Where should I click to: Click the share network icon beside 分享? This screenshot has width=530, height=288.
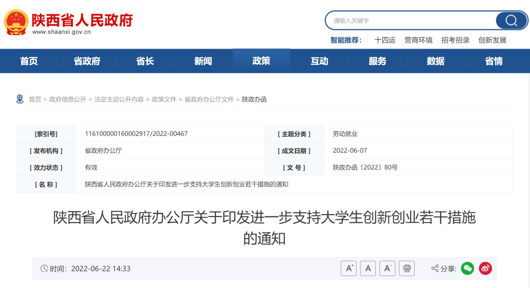point(434,268)
